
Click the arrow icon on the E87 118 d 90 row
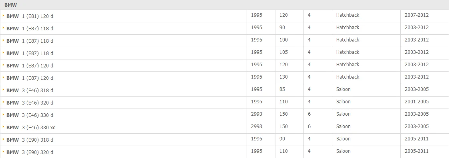[4, 28]
